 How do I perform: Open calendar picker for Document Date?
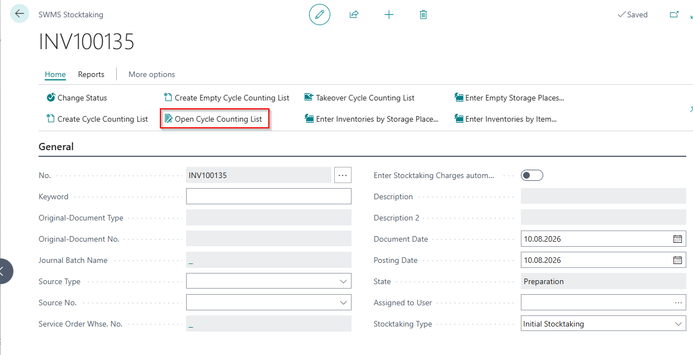pyautogui.click(x=677, y=239)
